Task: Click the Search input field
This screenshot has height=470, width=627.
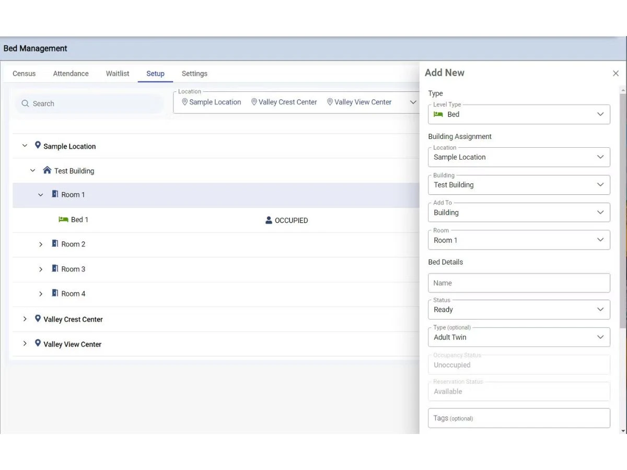Action: [x=89, y=103]
